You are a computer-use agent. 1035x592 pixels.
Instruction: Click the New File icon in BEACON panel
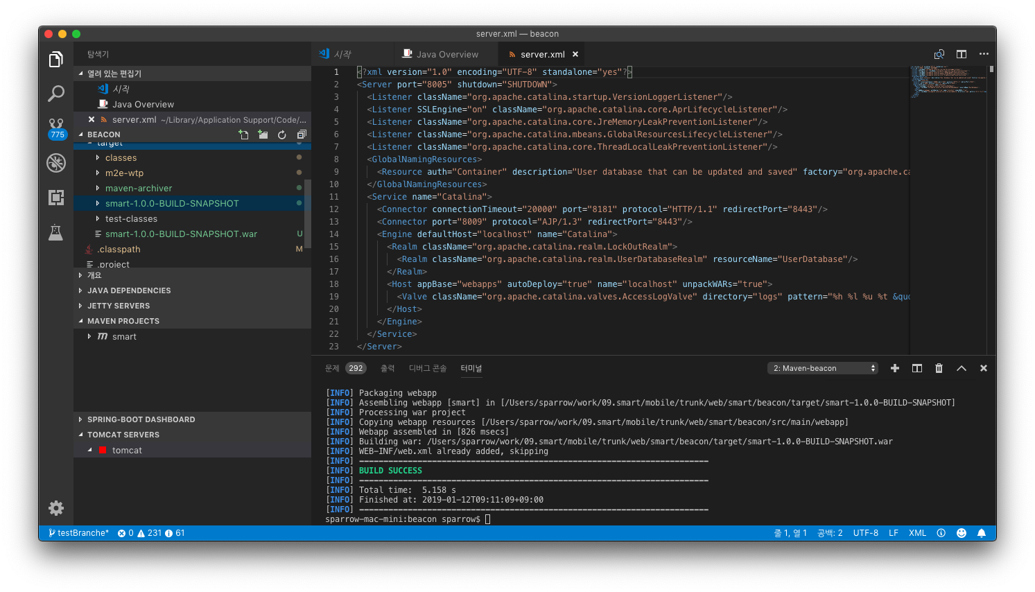[x=243, y=135]
